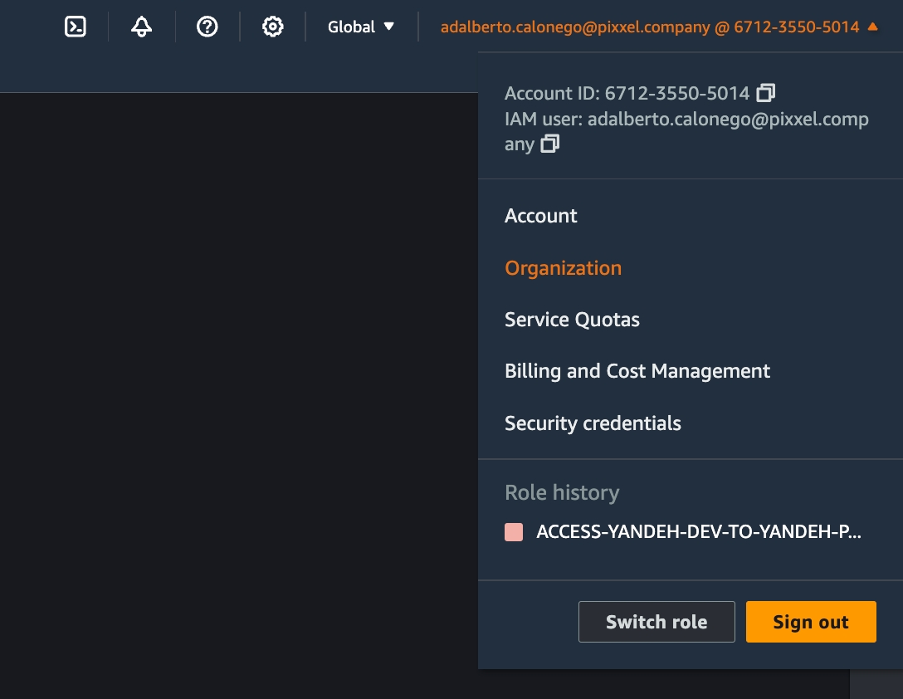Click the pink role color swatch
This screenshot has height=699, width=903.
tap(514, 532)
